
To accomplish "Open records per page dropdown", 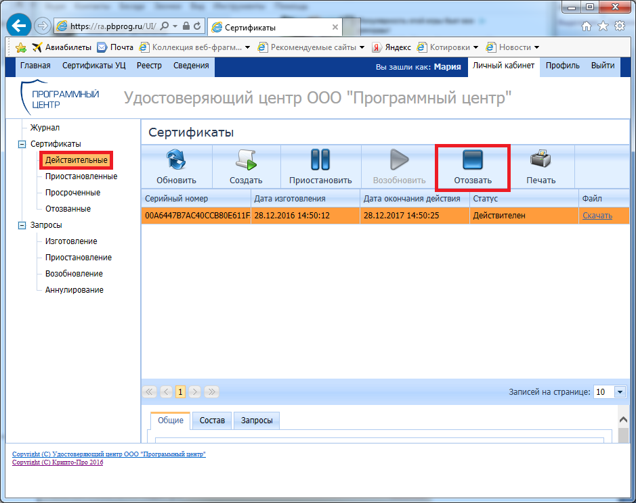I will point(620,391).
